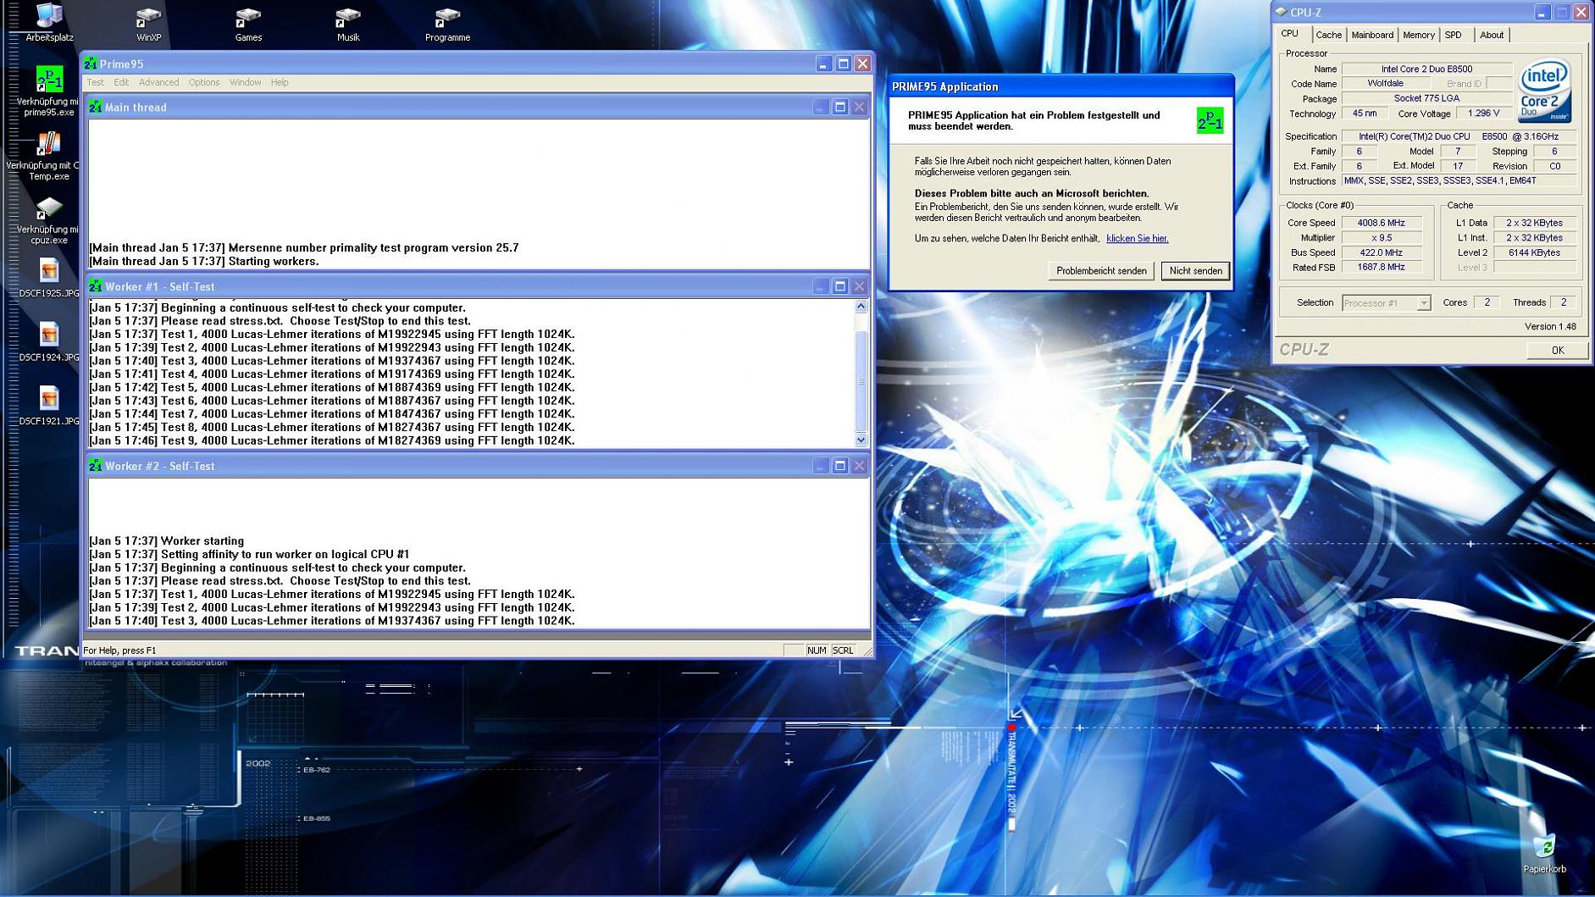The image size is (1595, 897).
Task: Click the Intel Core 2 Duo logo
Action: (1543, 91)
